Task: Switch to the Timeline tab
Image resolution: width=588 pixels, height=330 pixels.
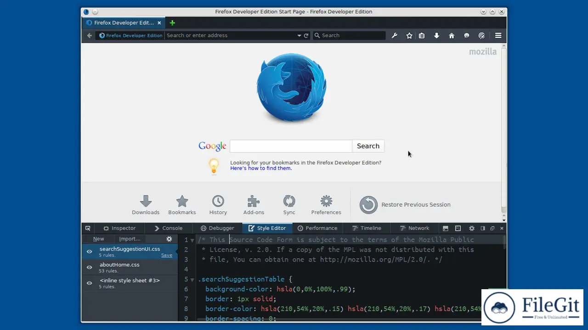Action: pyautogui.click(x=366, y=228)
